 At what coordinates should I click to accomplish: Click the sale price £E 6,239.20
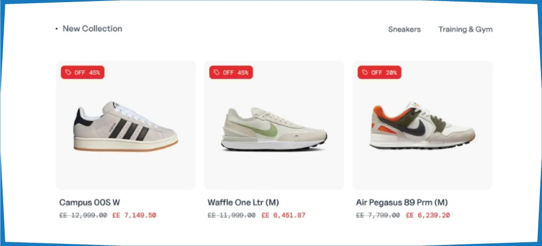pyautogui.click(x=428, y=215)
